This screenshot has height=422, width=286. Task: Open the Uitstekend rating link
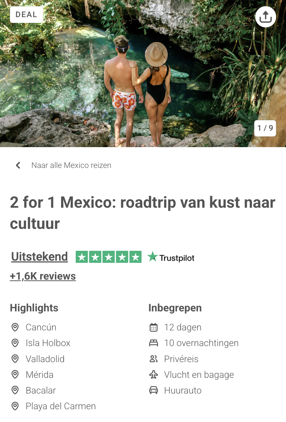click(x=39, y=257)
